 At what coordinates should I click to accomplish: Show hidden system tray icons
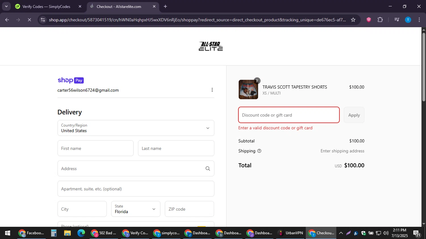341,233
